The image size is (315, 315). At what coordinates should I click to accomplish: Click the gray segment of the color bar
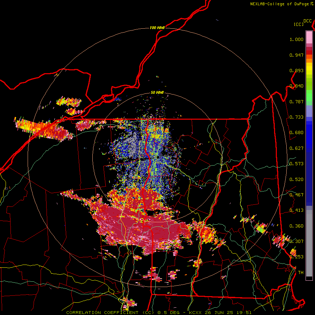[x=309, y=243]
